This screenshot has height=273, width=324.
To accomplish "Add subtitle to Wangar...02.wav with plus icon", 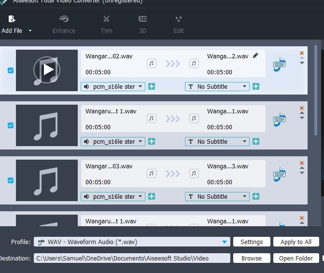I will point(256,86).
